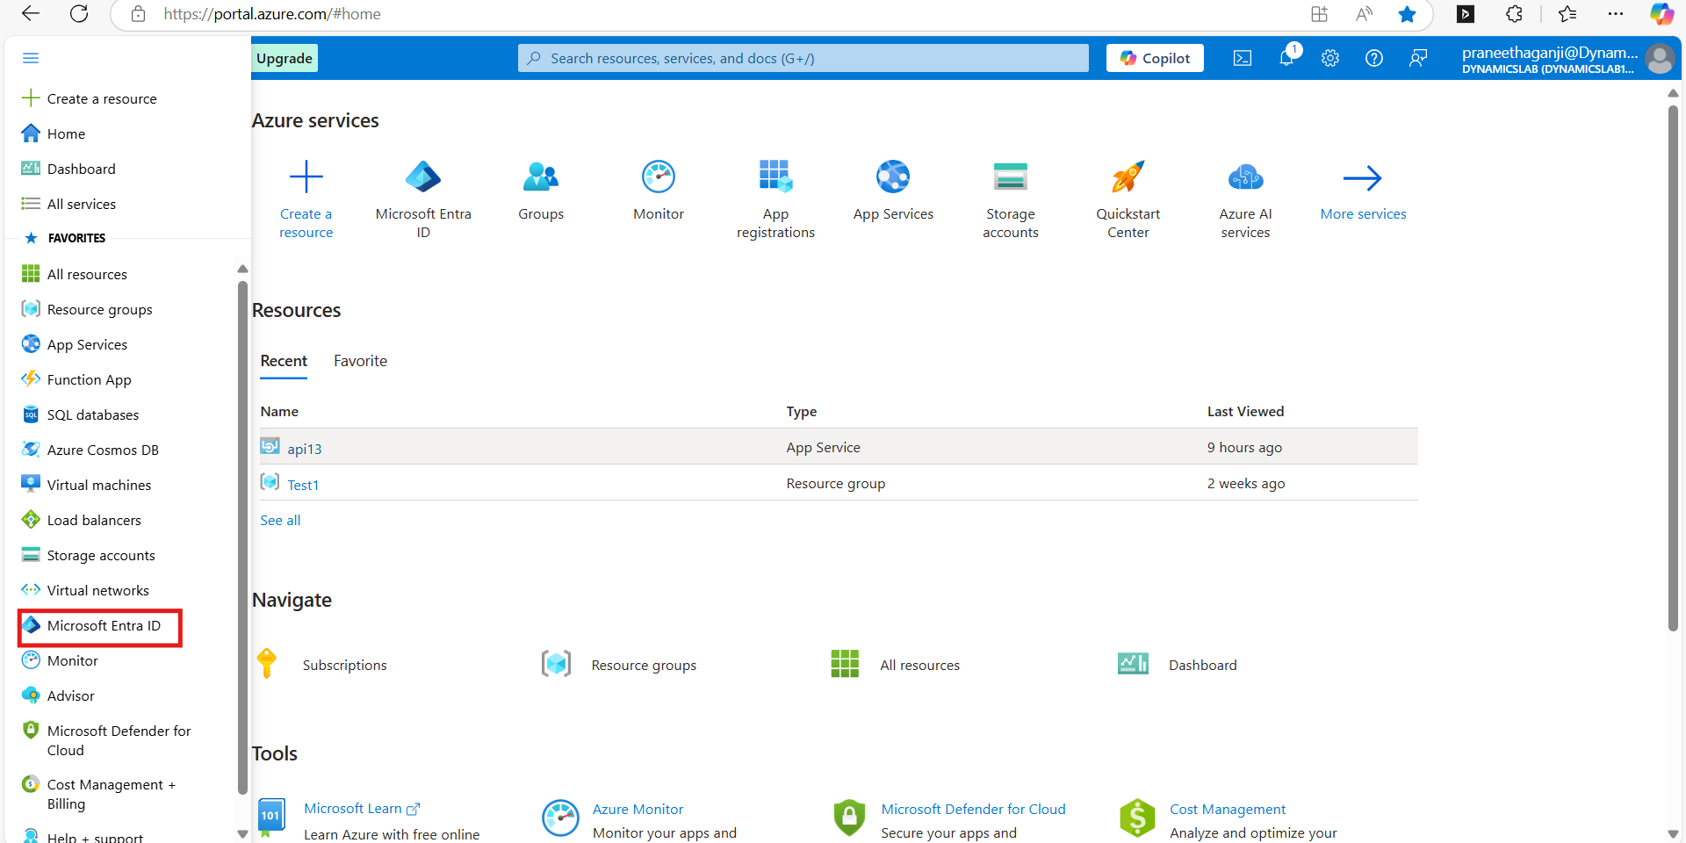Screen dimensions: 1686x843
Task: Click the main page vertical scrollbar
Action: pos(1673,369)
